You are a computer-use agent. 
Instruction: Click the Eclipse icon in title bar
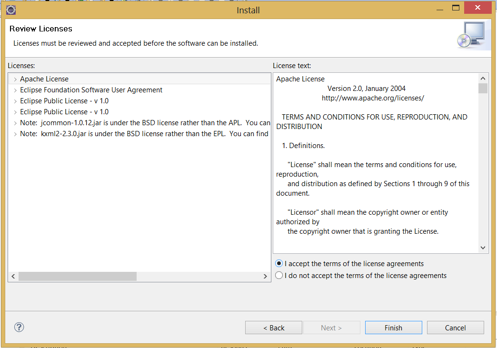point(11,10)
